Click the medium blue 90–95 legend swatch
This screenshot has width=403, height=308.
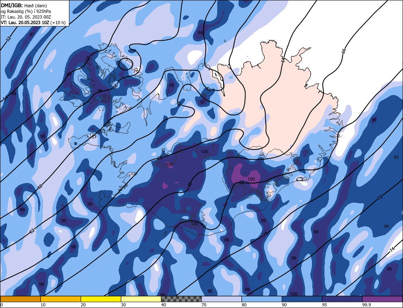pos(302,299)
